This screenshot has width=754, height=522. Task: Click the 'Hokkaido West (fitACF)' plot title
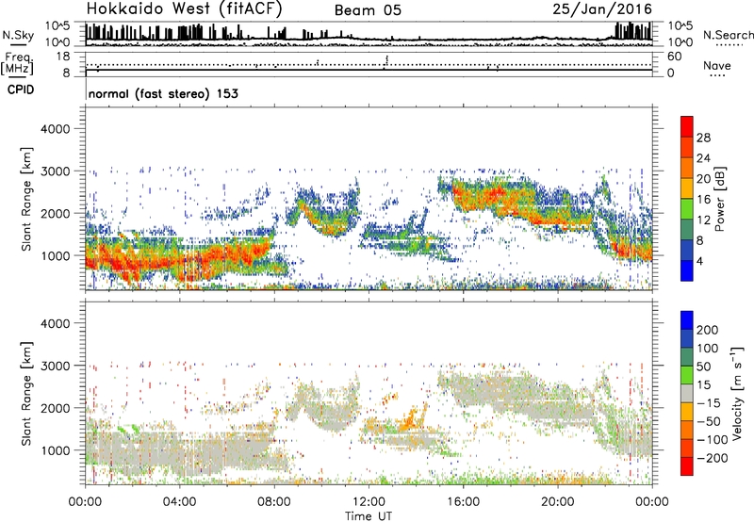(x=184, y=9)
